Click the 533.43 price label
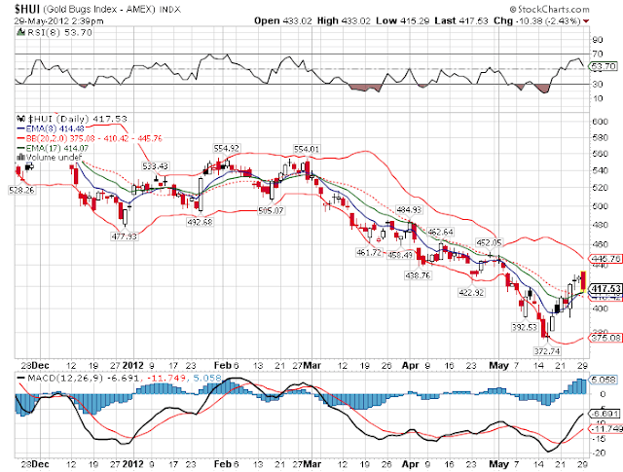The image size is (623, 472). click(156, 166)
